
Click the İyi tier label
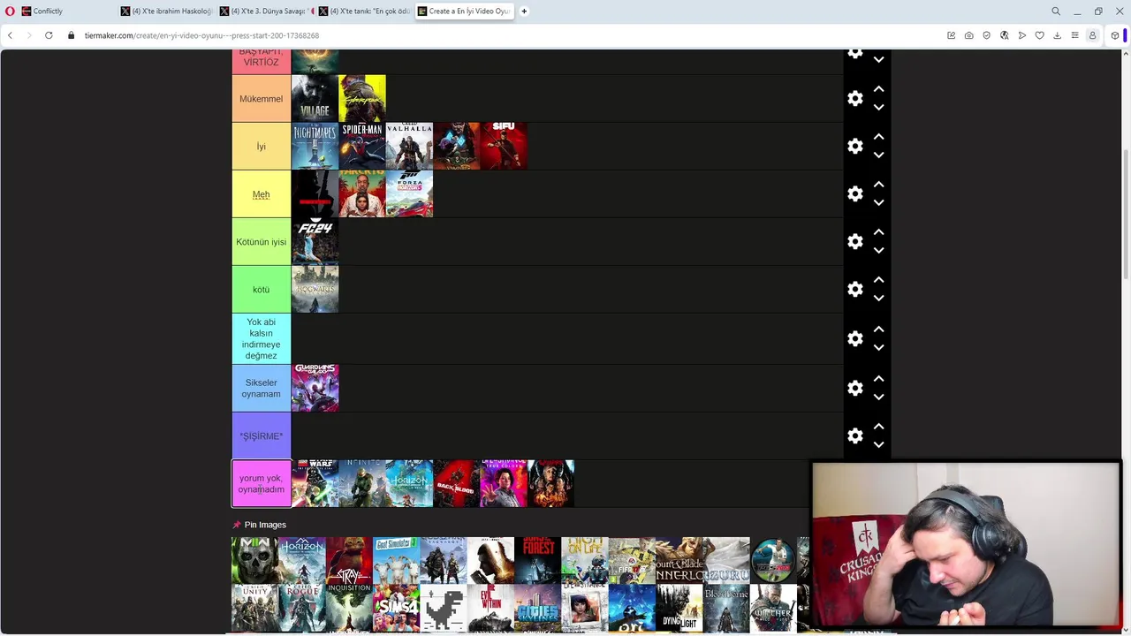coord(261,147)
